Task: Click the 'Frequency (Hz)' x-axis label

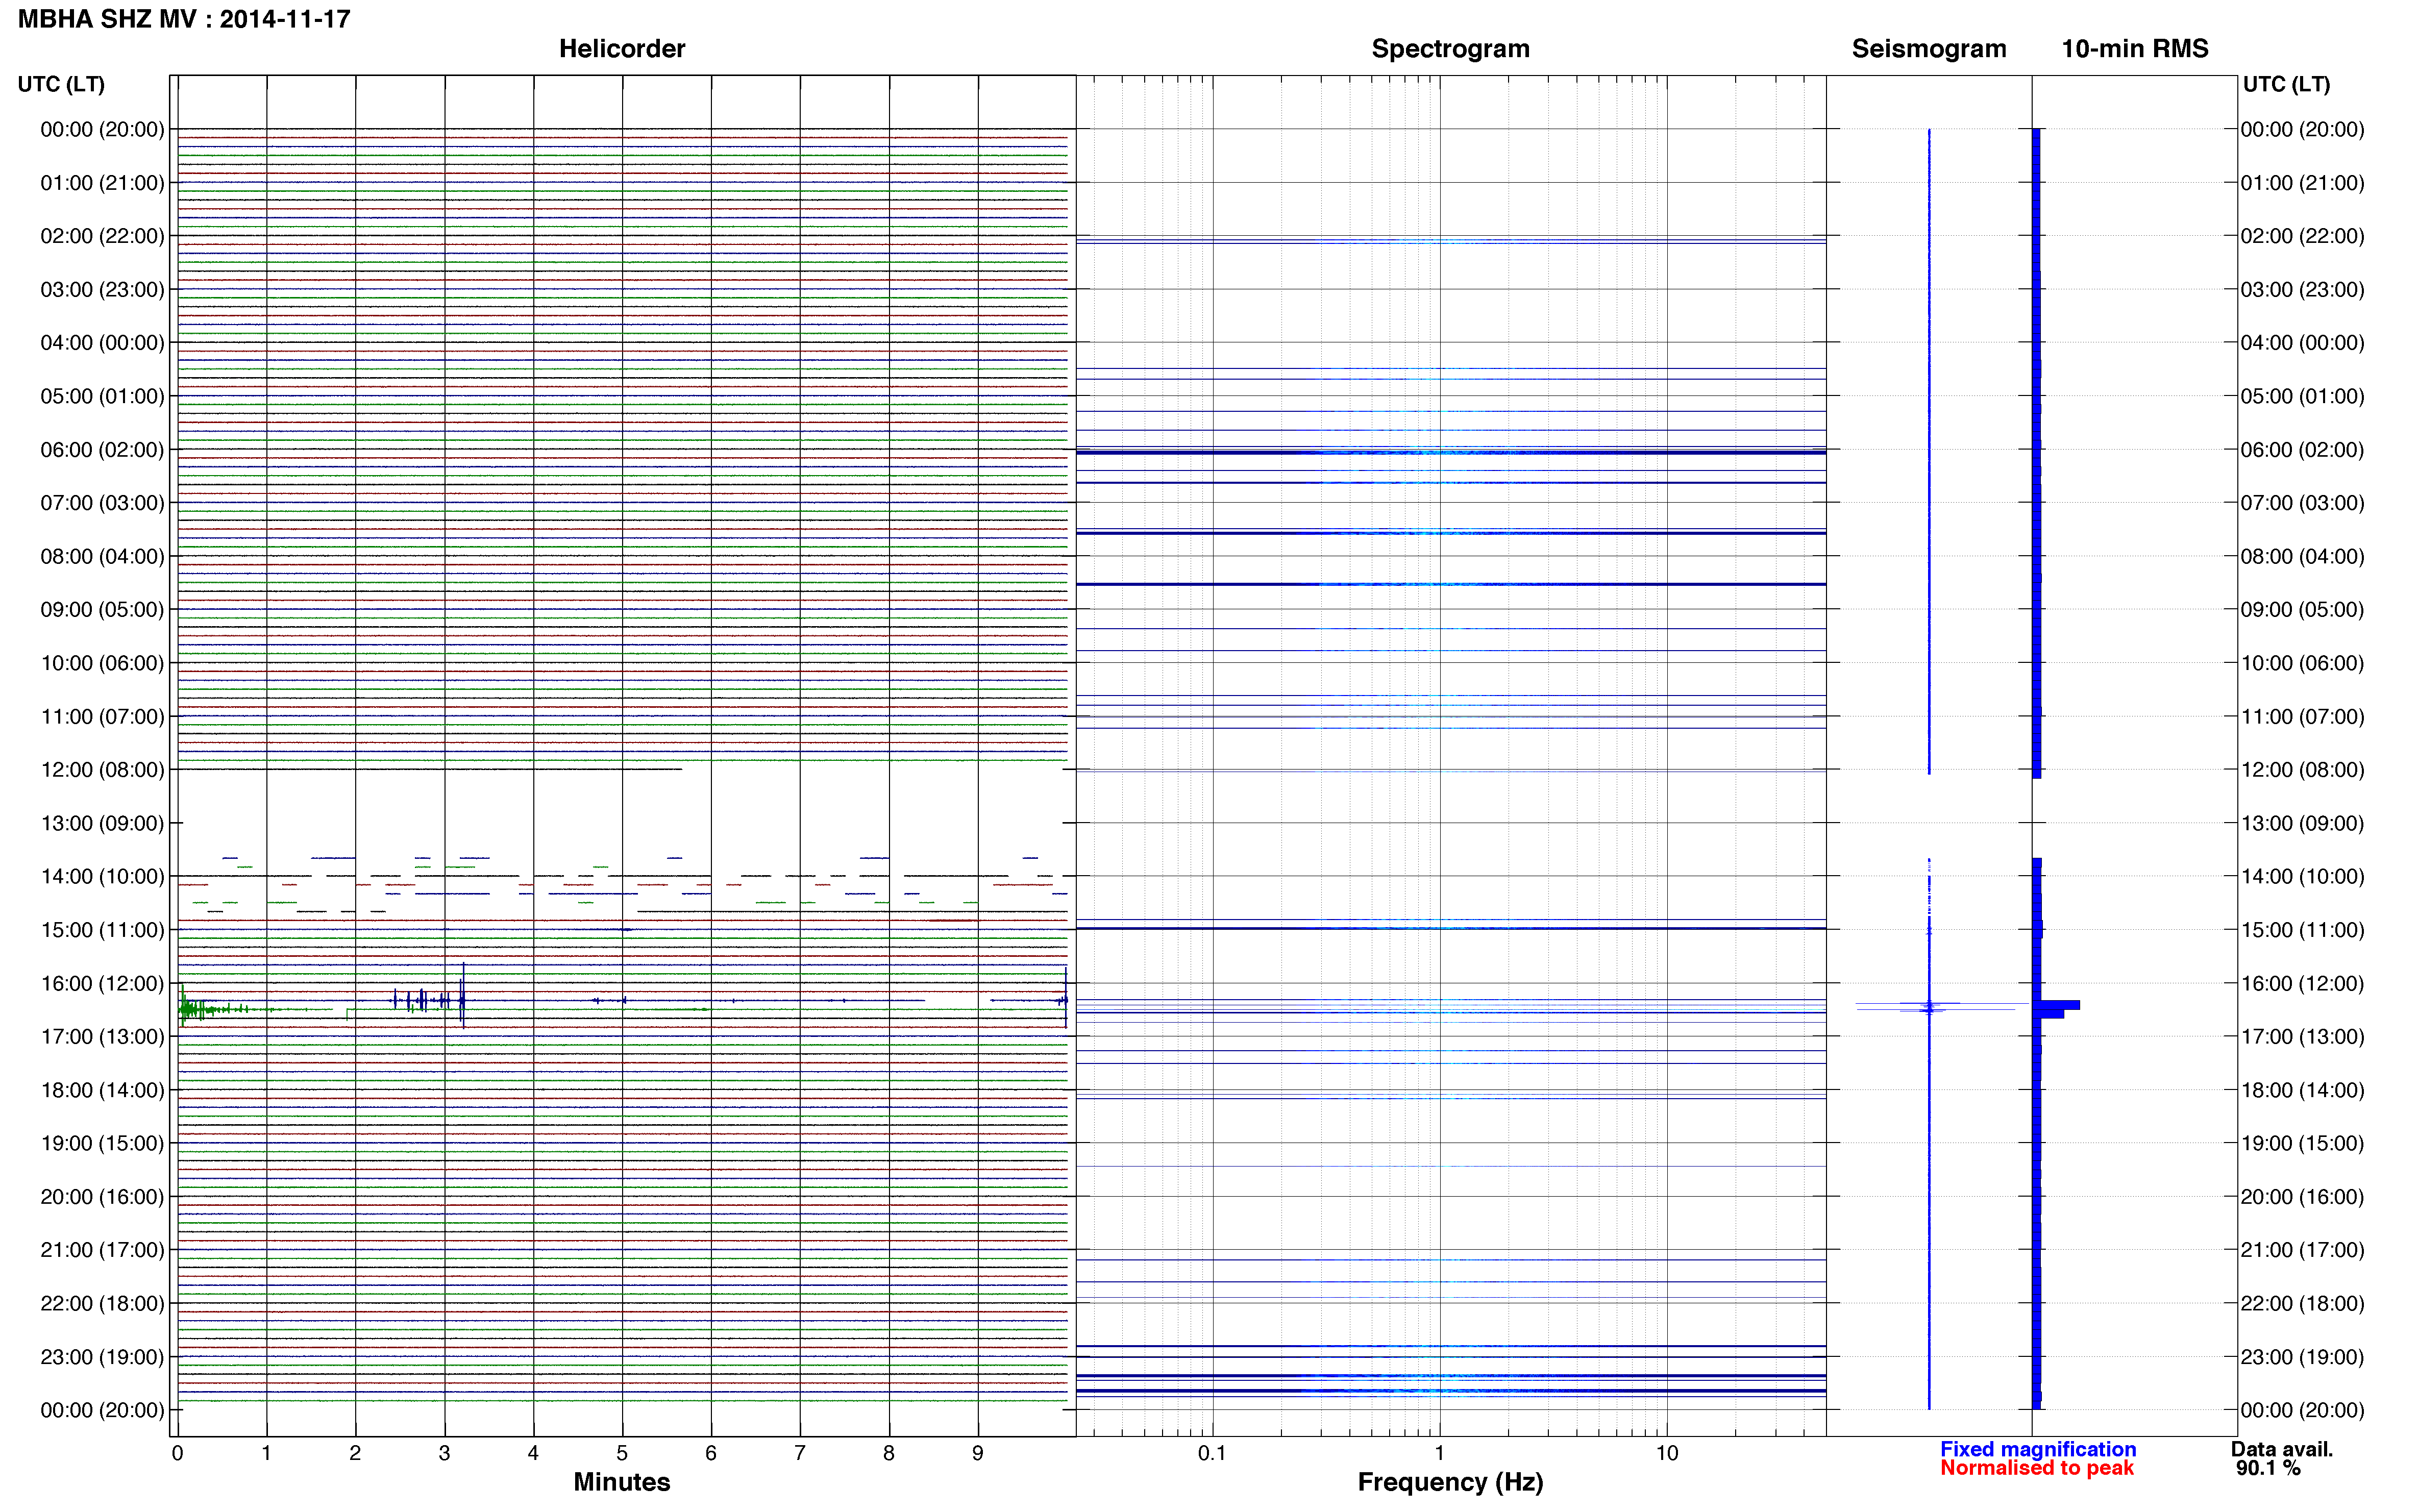Action: point(1450,1482)
